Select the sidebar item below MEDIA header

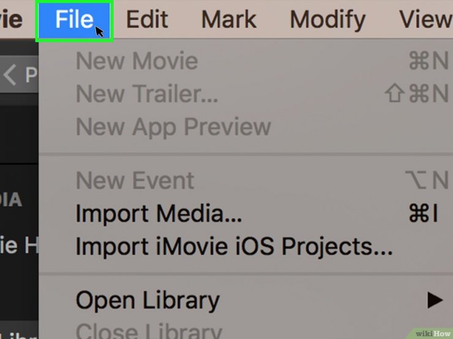click(19, 246)
